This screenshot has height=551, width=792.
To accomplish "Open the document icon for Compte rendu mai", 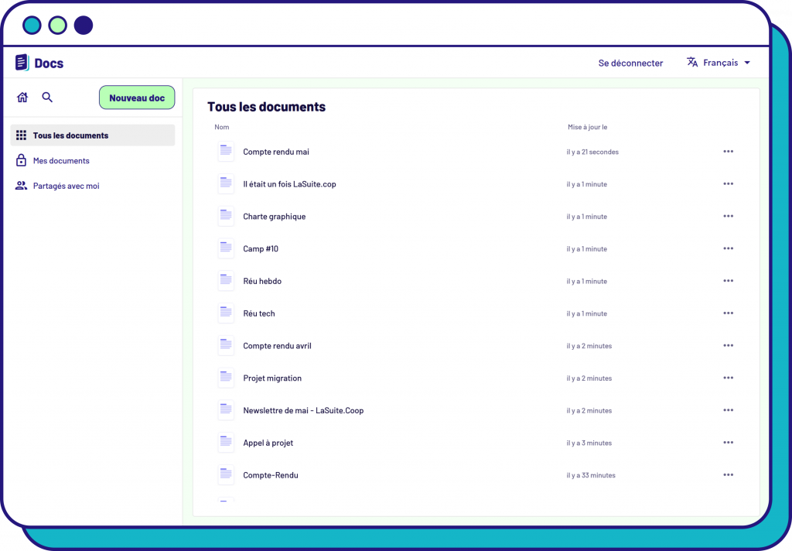I will (x=226, y=151).
